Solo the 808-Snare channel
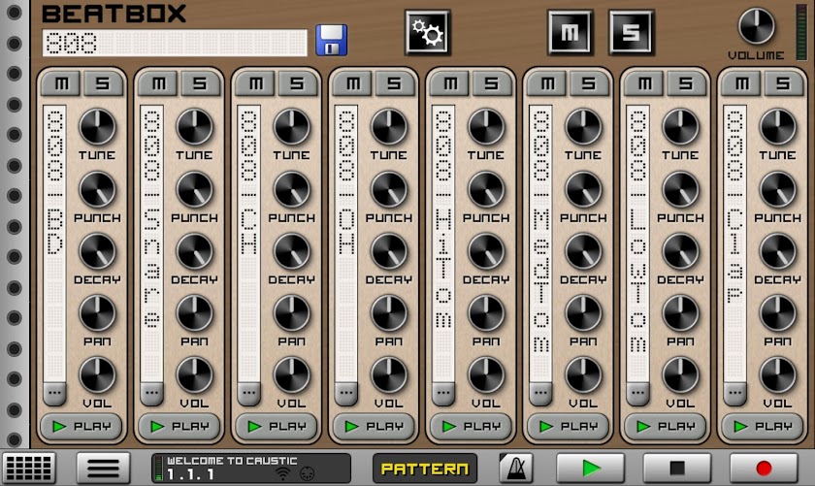The width and height of the screenshot is (815, 486). (x=200, y=83)
